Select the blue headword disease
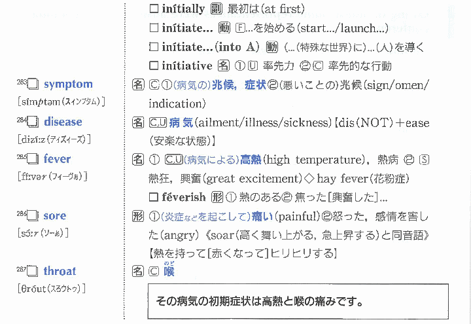The image size is (471, 324). [x=63, y=122]
